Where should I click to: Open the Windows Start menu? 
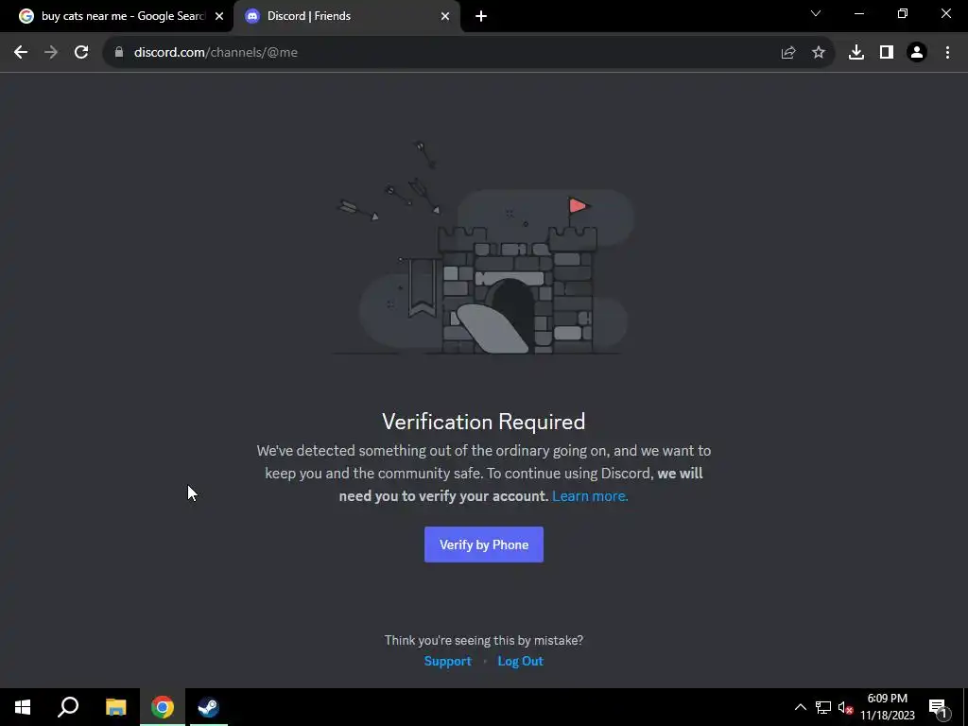pos(23,707)
